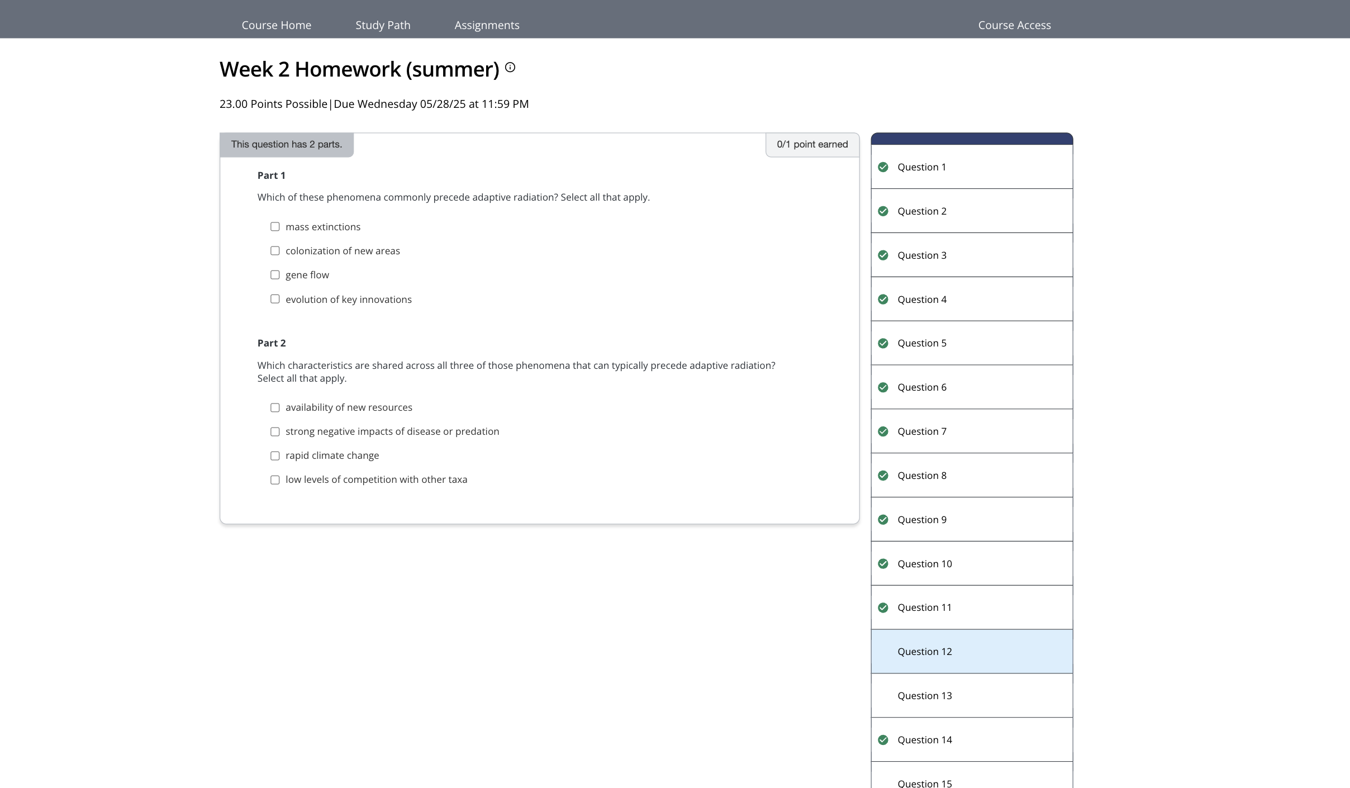The image size is (1350, 788).
Task: Click the green checkmark icon for Question 14
Action: 883,740
